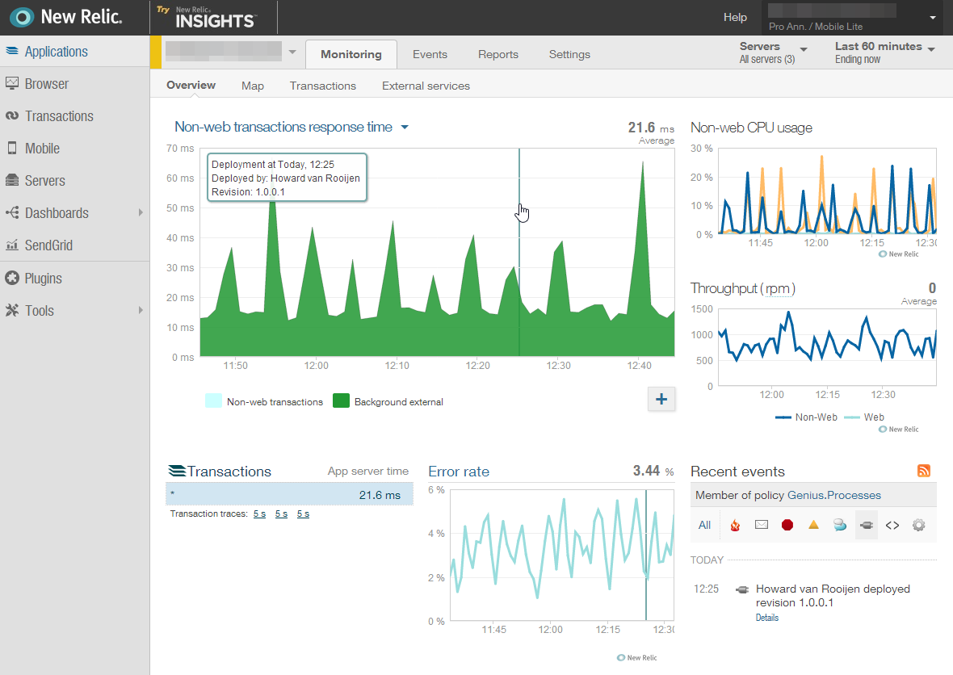Select the Transactions sub-tab

click(323, 86)
